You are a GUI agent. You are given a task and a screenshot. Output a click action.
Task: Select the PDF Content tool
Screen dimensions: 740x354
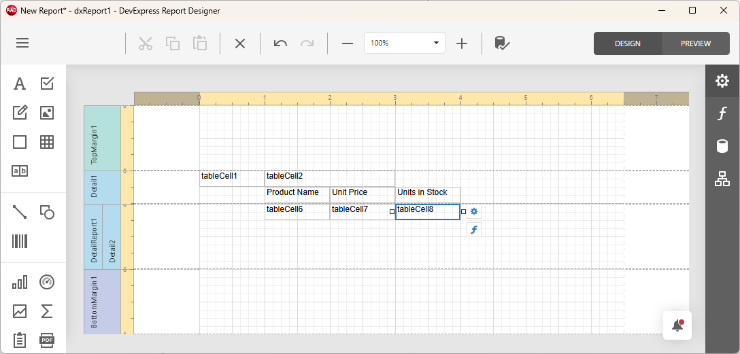tap(47, 340)
